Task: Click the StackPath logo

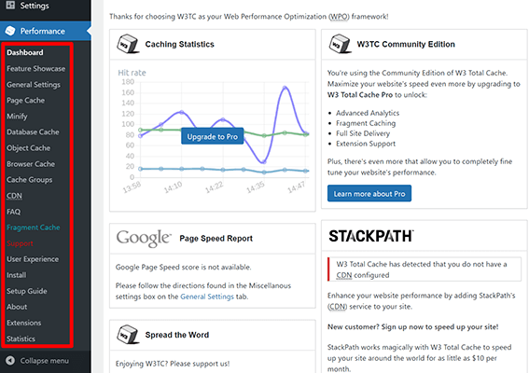Action: point(371,236)
